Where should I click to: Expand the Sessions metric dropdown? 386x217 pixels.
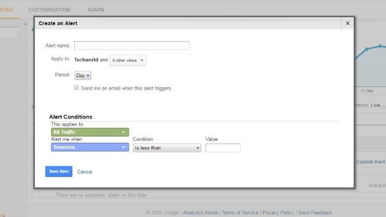pos(90,147)
